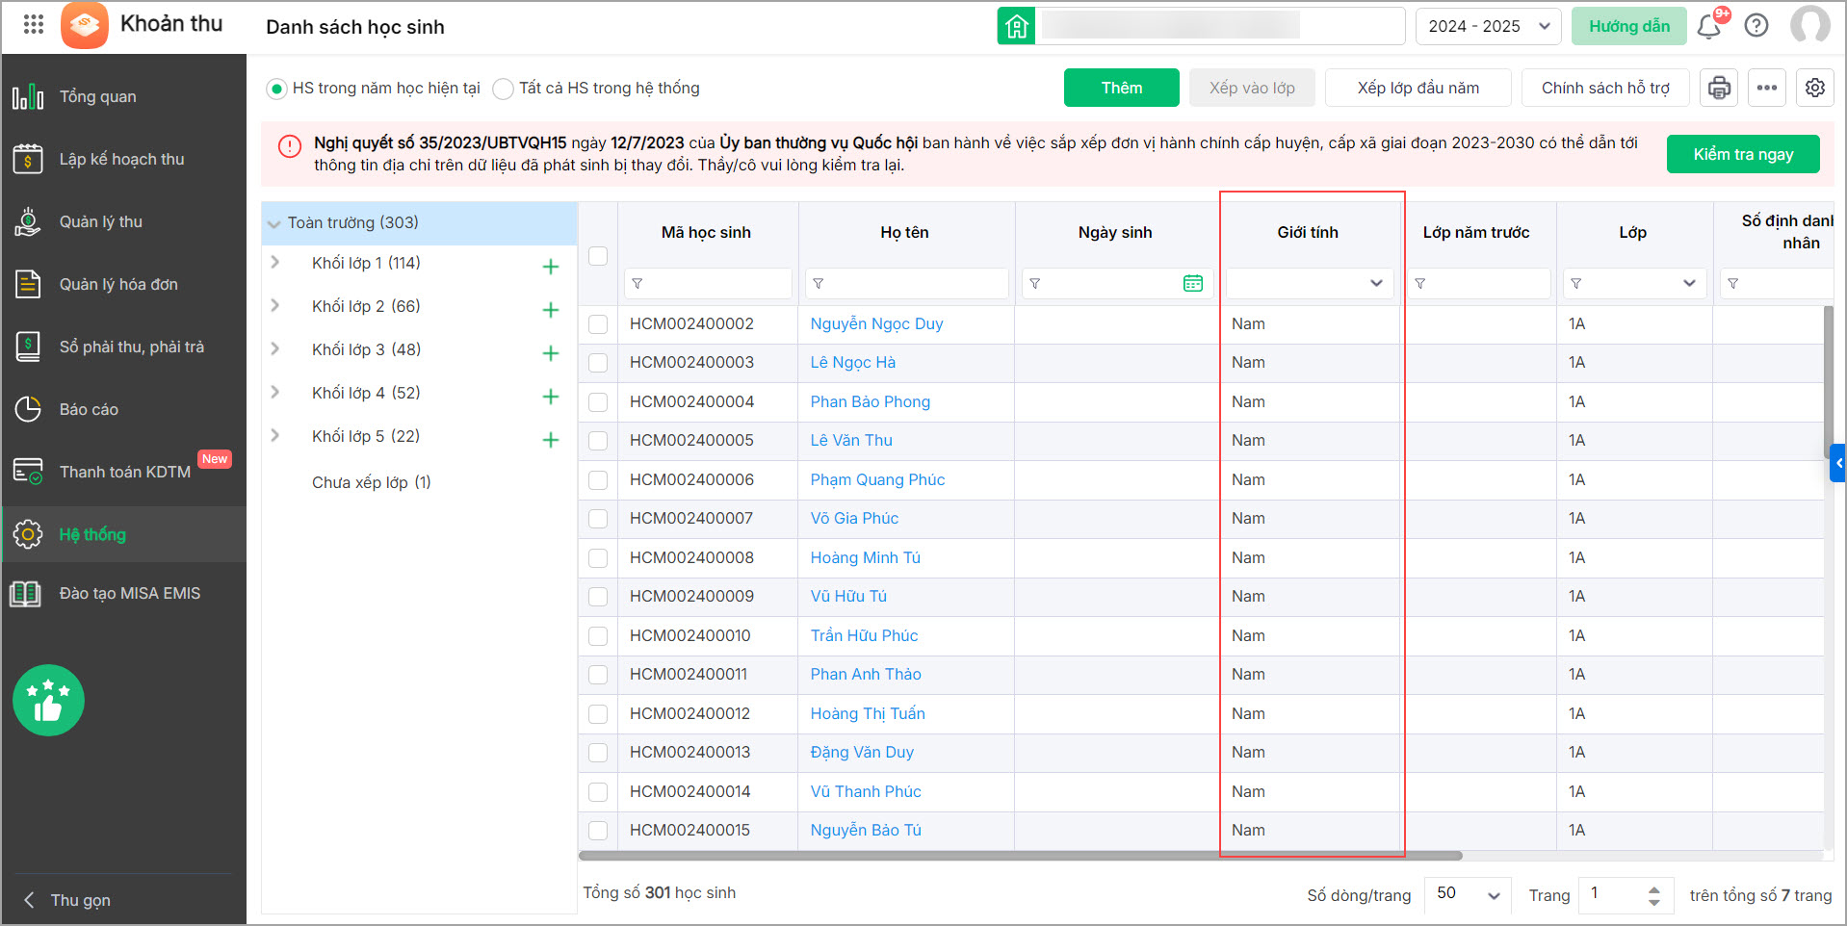Click the three-dot more options button
The image size is (1847, 926).
point(1767,88)
